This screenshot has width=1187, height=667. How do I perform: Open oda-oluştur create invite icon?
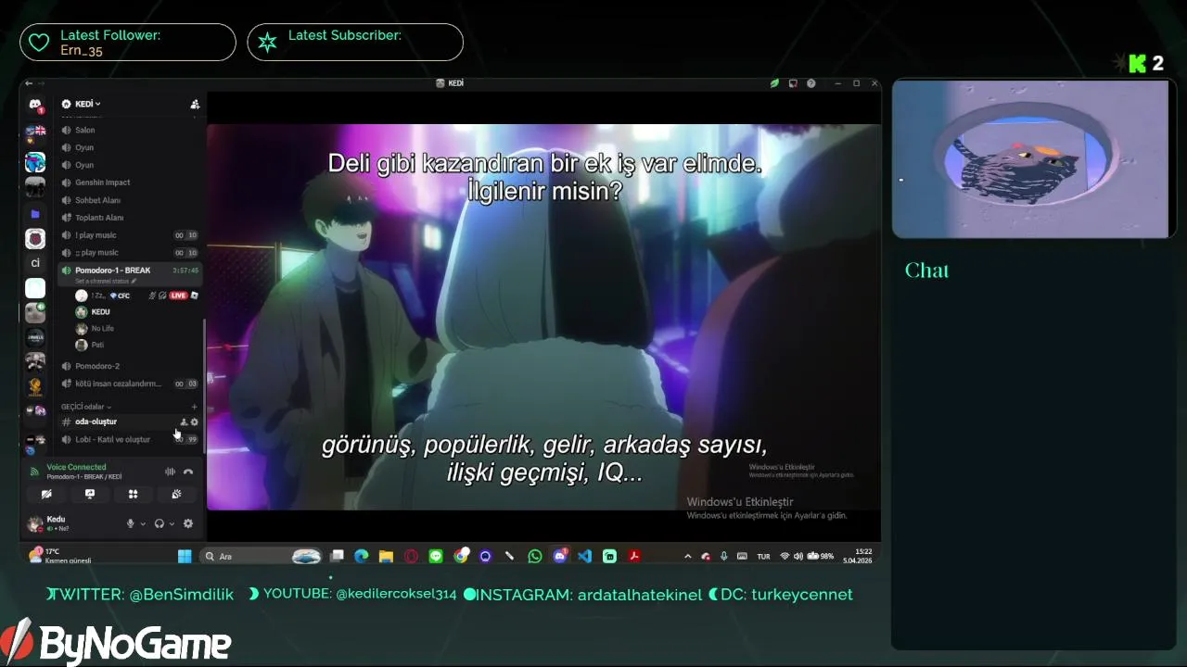(x=183, y=422)
